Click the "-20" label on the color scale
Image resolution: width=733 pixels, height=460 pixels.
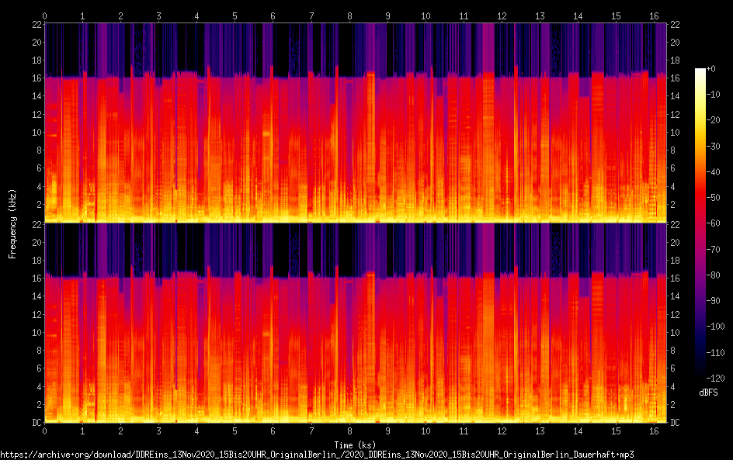tap(713, 120)
